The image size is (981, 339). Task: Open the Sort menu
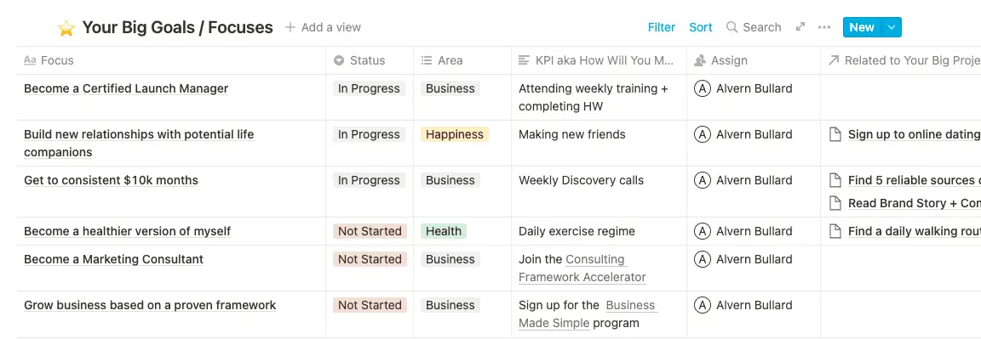pos(701,27)
